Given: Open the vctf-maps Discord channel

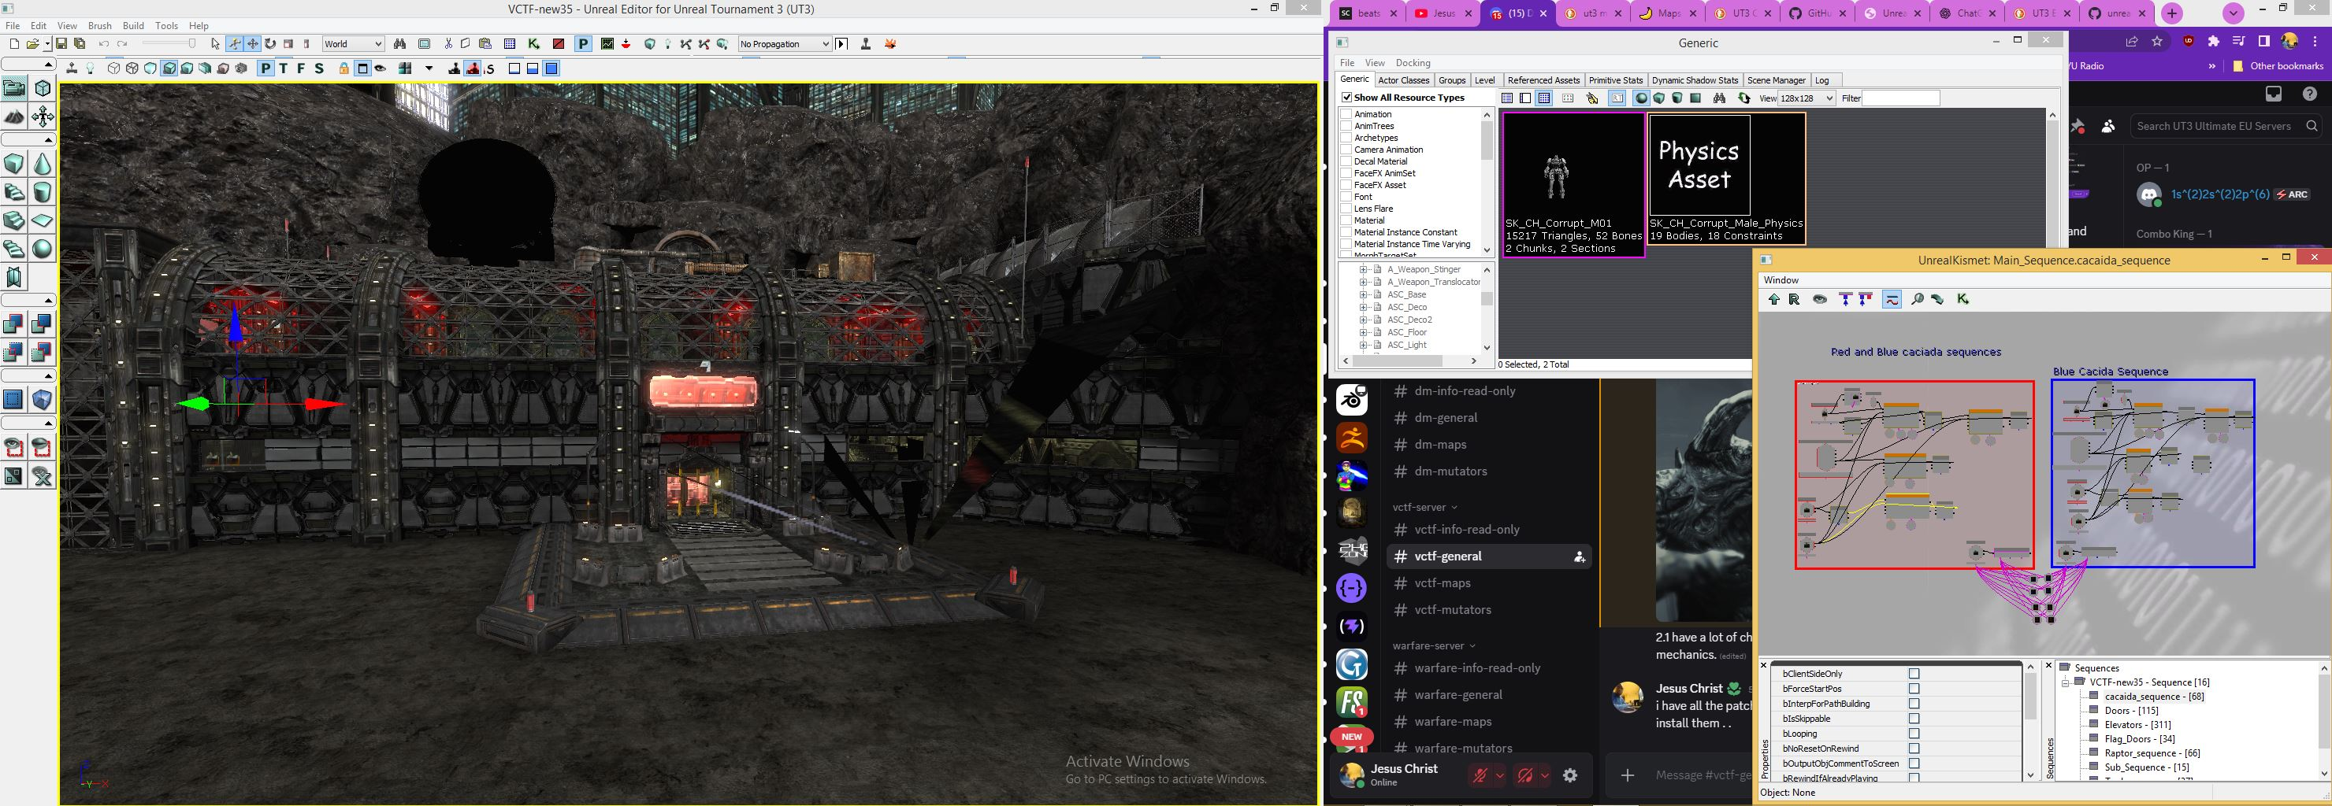Looking at the screenshot, I should pos(1442,582).
